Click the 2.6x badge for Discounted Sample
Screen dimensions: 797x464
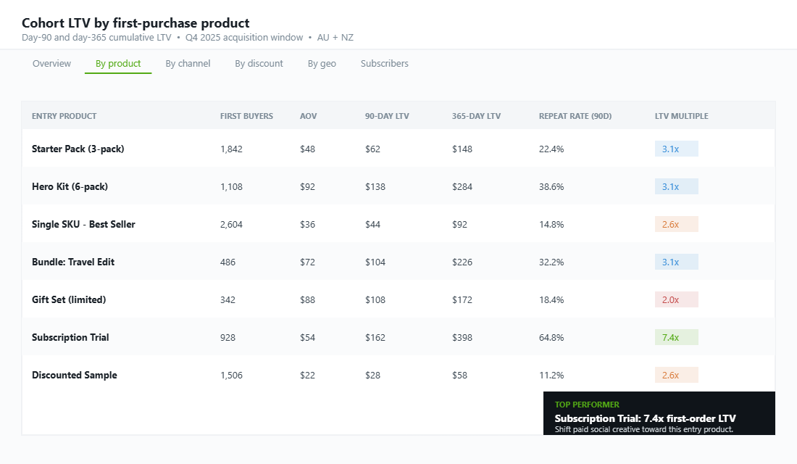676,374
